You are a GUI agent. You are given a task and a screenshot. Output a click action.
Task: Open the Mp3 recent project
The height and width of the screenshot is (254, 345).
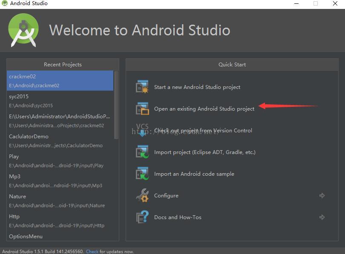[60, 181]
